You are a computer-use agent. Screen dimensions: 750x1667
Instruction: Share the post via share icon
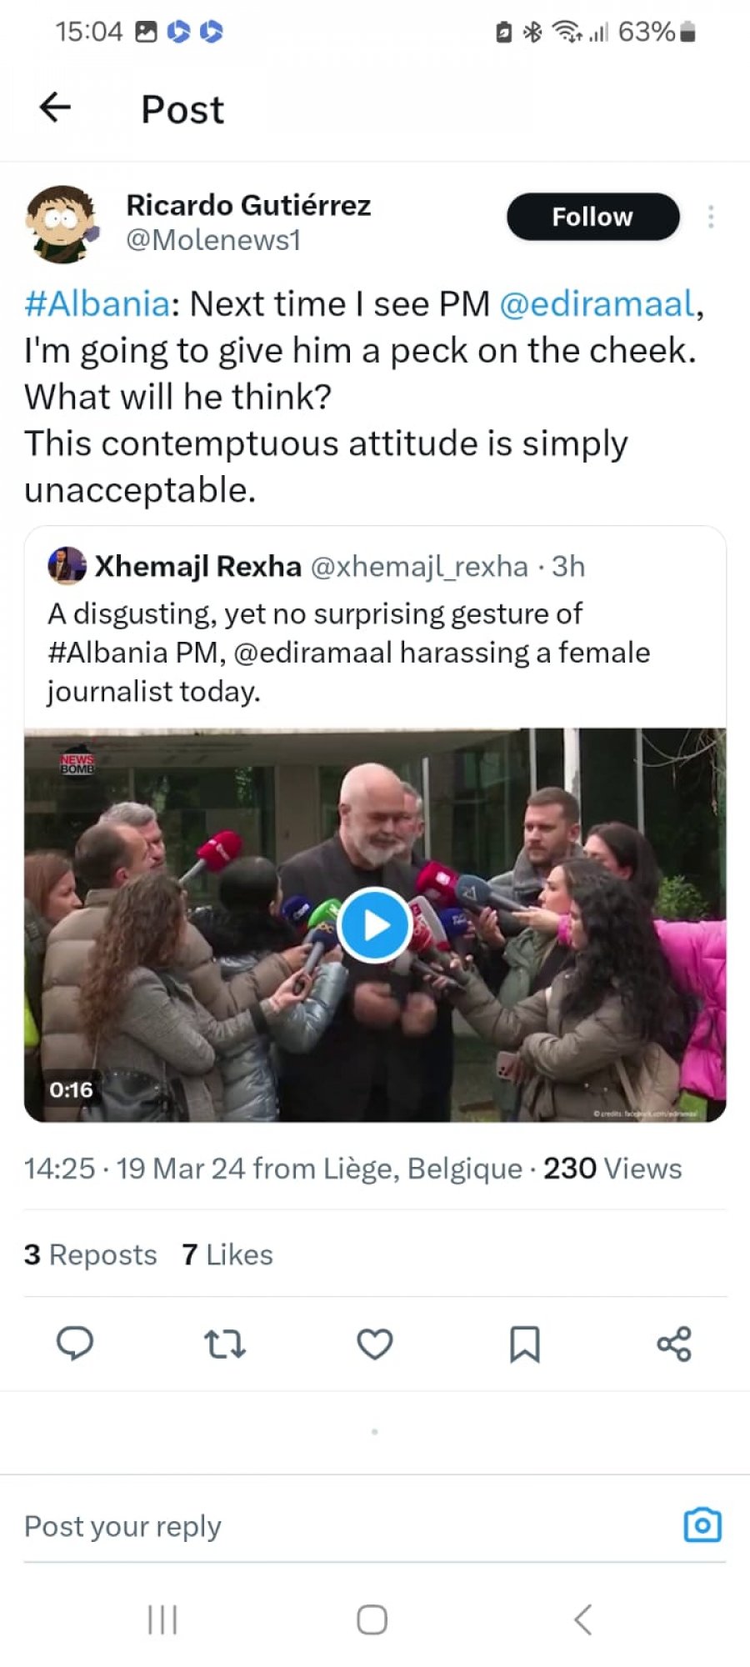(x=674, y=1344)
